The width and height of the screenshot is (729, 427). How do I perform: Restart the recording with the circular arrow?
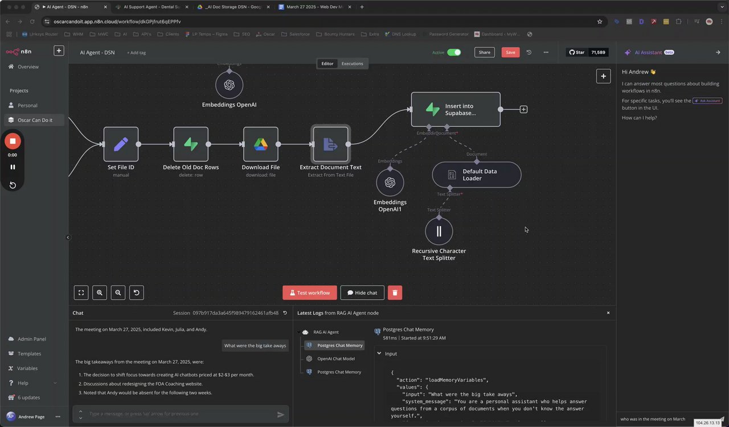(13, 185)
